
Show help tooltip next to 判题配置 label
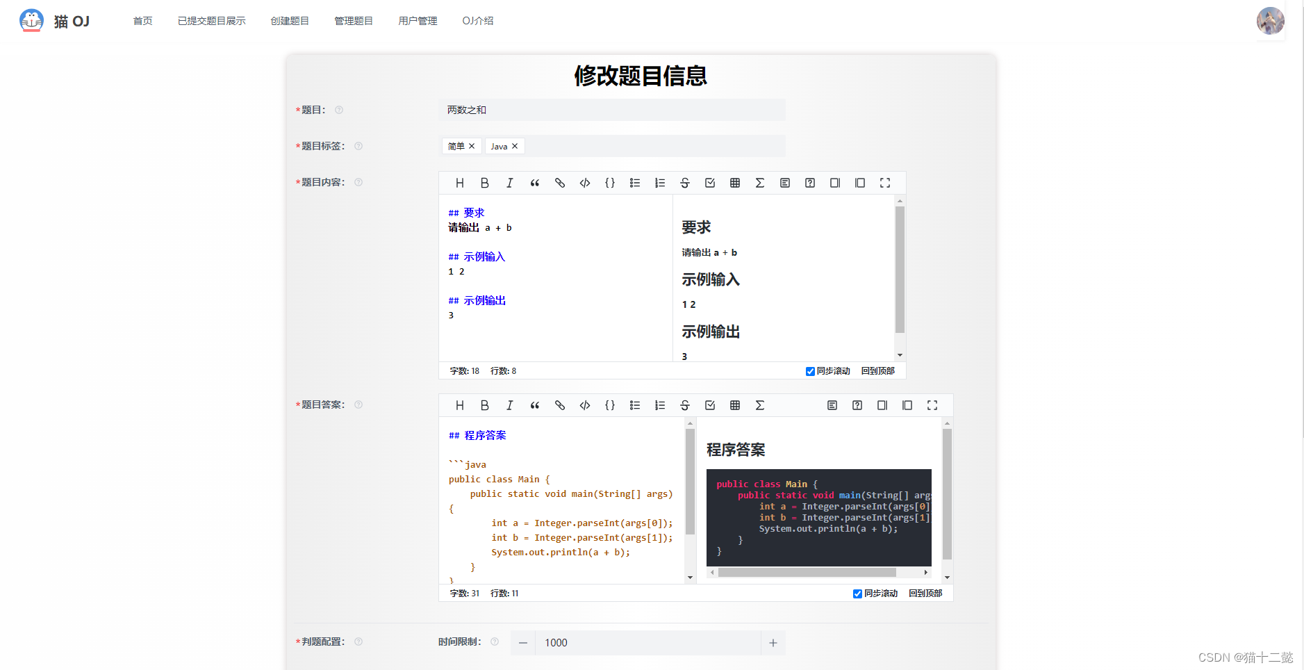(x=358, y=642)
